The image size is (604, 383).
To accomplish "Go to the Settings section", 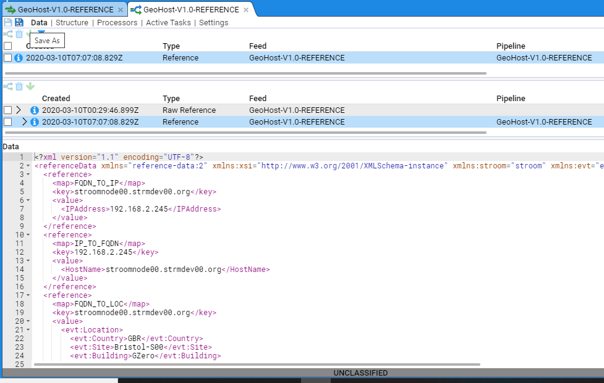I will point(213,23).
